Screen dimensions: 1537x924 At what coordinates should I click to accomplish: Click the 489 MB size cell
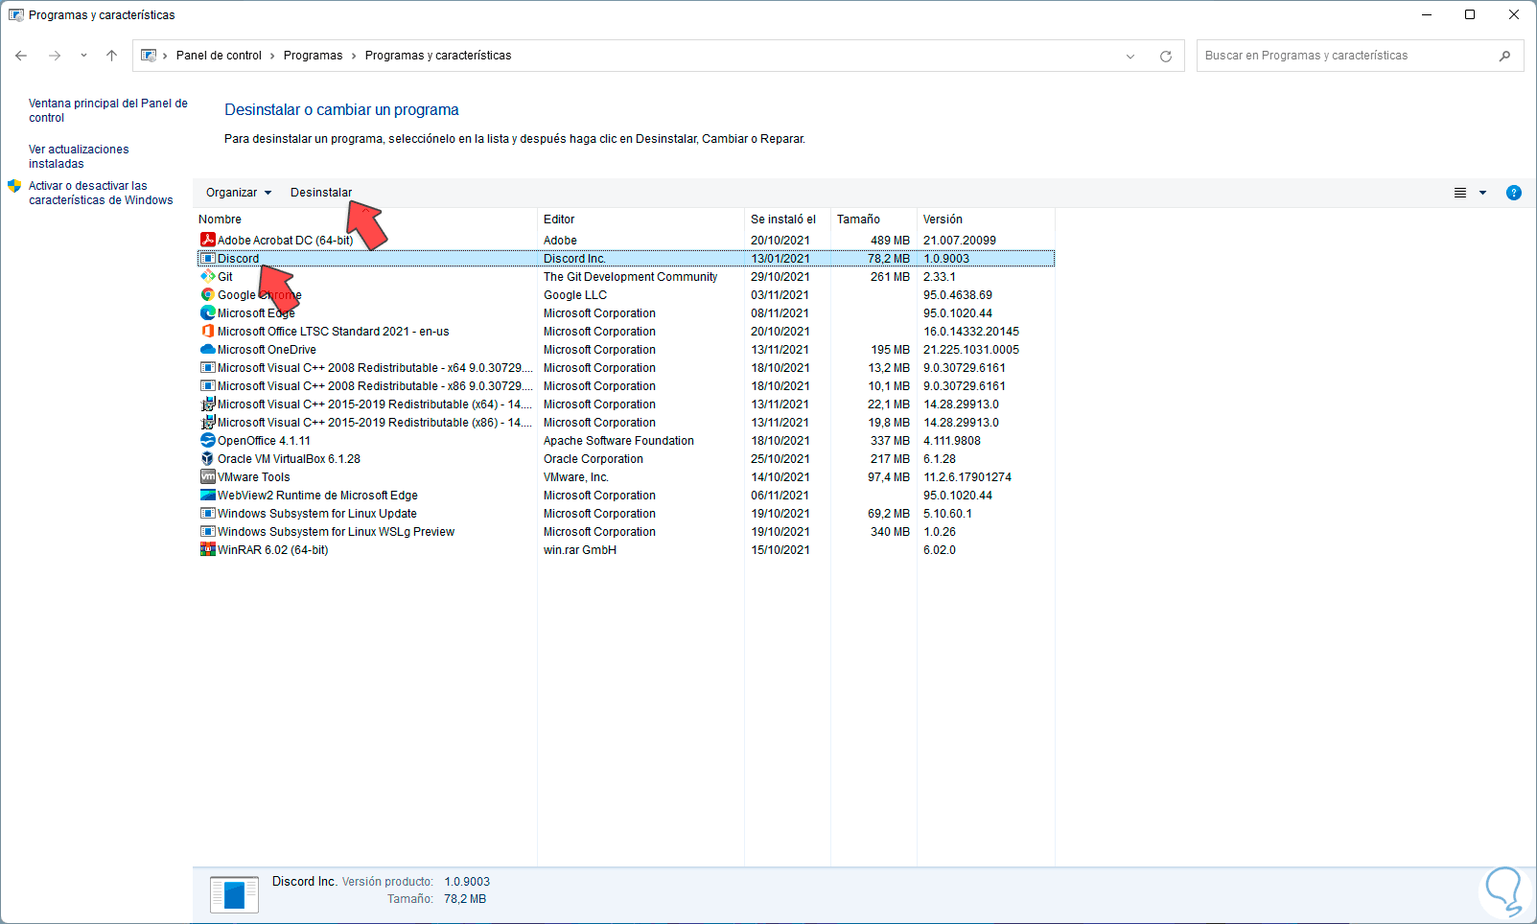890,240
